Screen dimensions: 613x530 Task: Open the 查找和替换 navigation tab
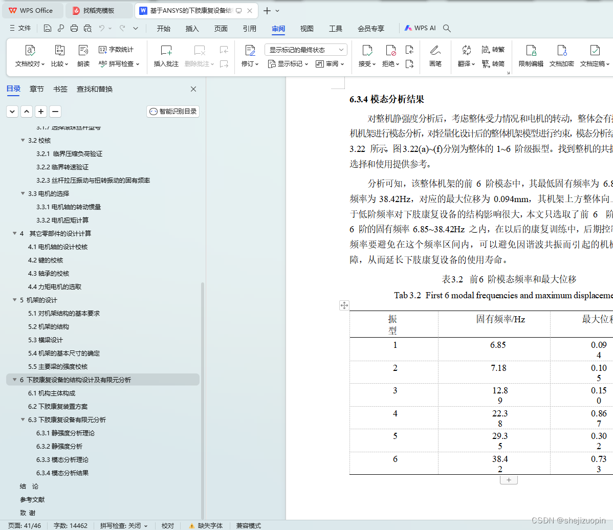pos(95,89)
